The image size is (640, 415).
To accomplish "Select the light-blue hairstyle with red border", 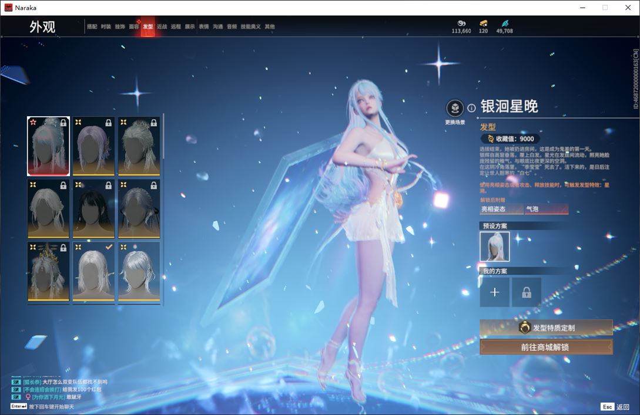I will [49, 146].
